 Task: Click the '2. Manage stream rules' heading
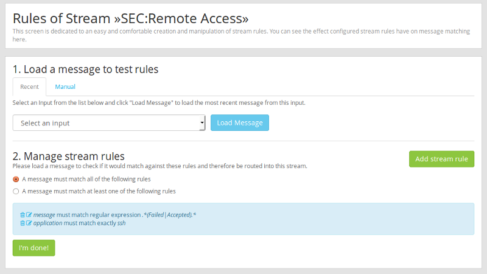point(68,156)
